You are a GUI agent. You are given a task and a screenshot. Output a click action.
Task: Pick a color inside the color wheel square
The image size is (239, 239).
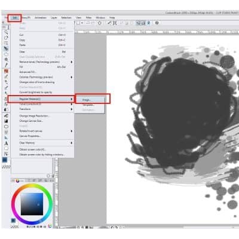[32, 204]
